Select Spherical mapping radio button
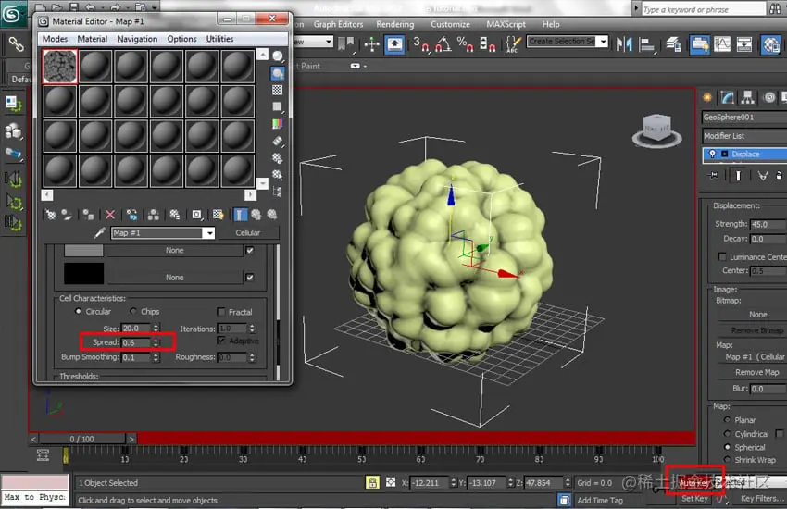The width and height of the screenshot is (787, 509). (727, 447)
